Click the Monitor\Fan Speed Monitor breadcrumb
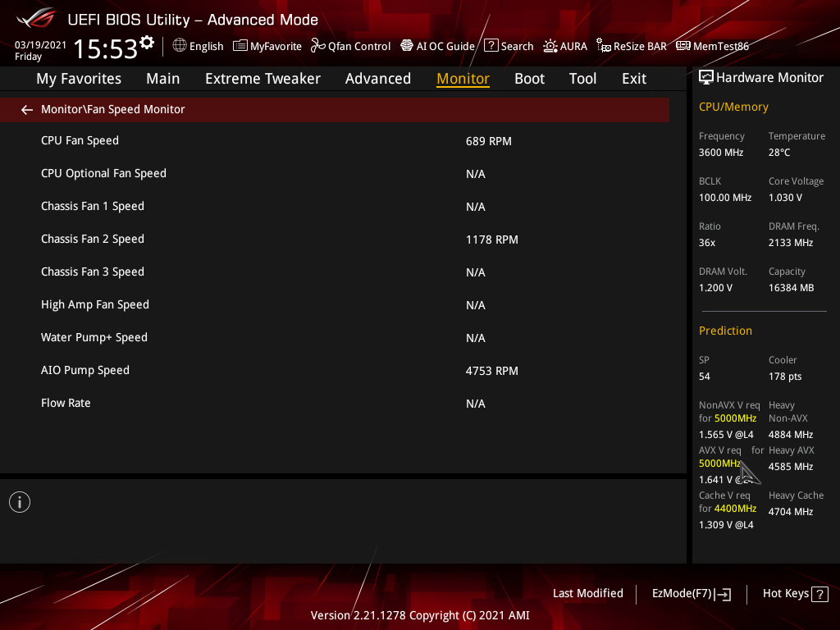Image resolution: width=840 pixels, height=630 pixels. coord(113,109)
